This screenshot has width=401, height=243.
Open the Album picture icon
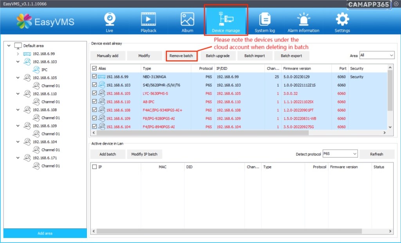(x=187, y=19)
